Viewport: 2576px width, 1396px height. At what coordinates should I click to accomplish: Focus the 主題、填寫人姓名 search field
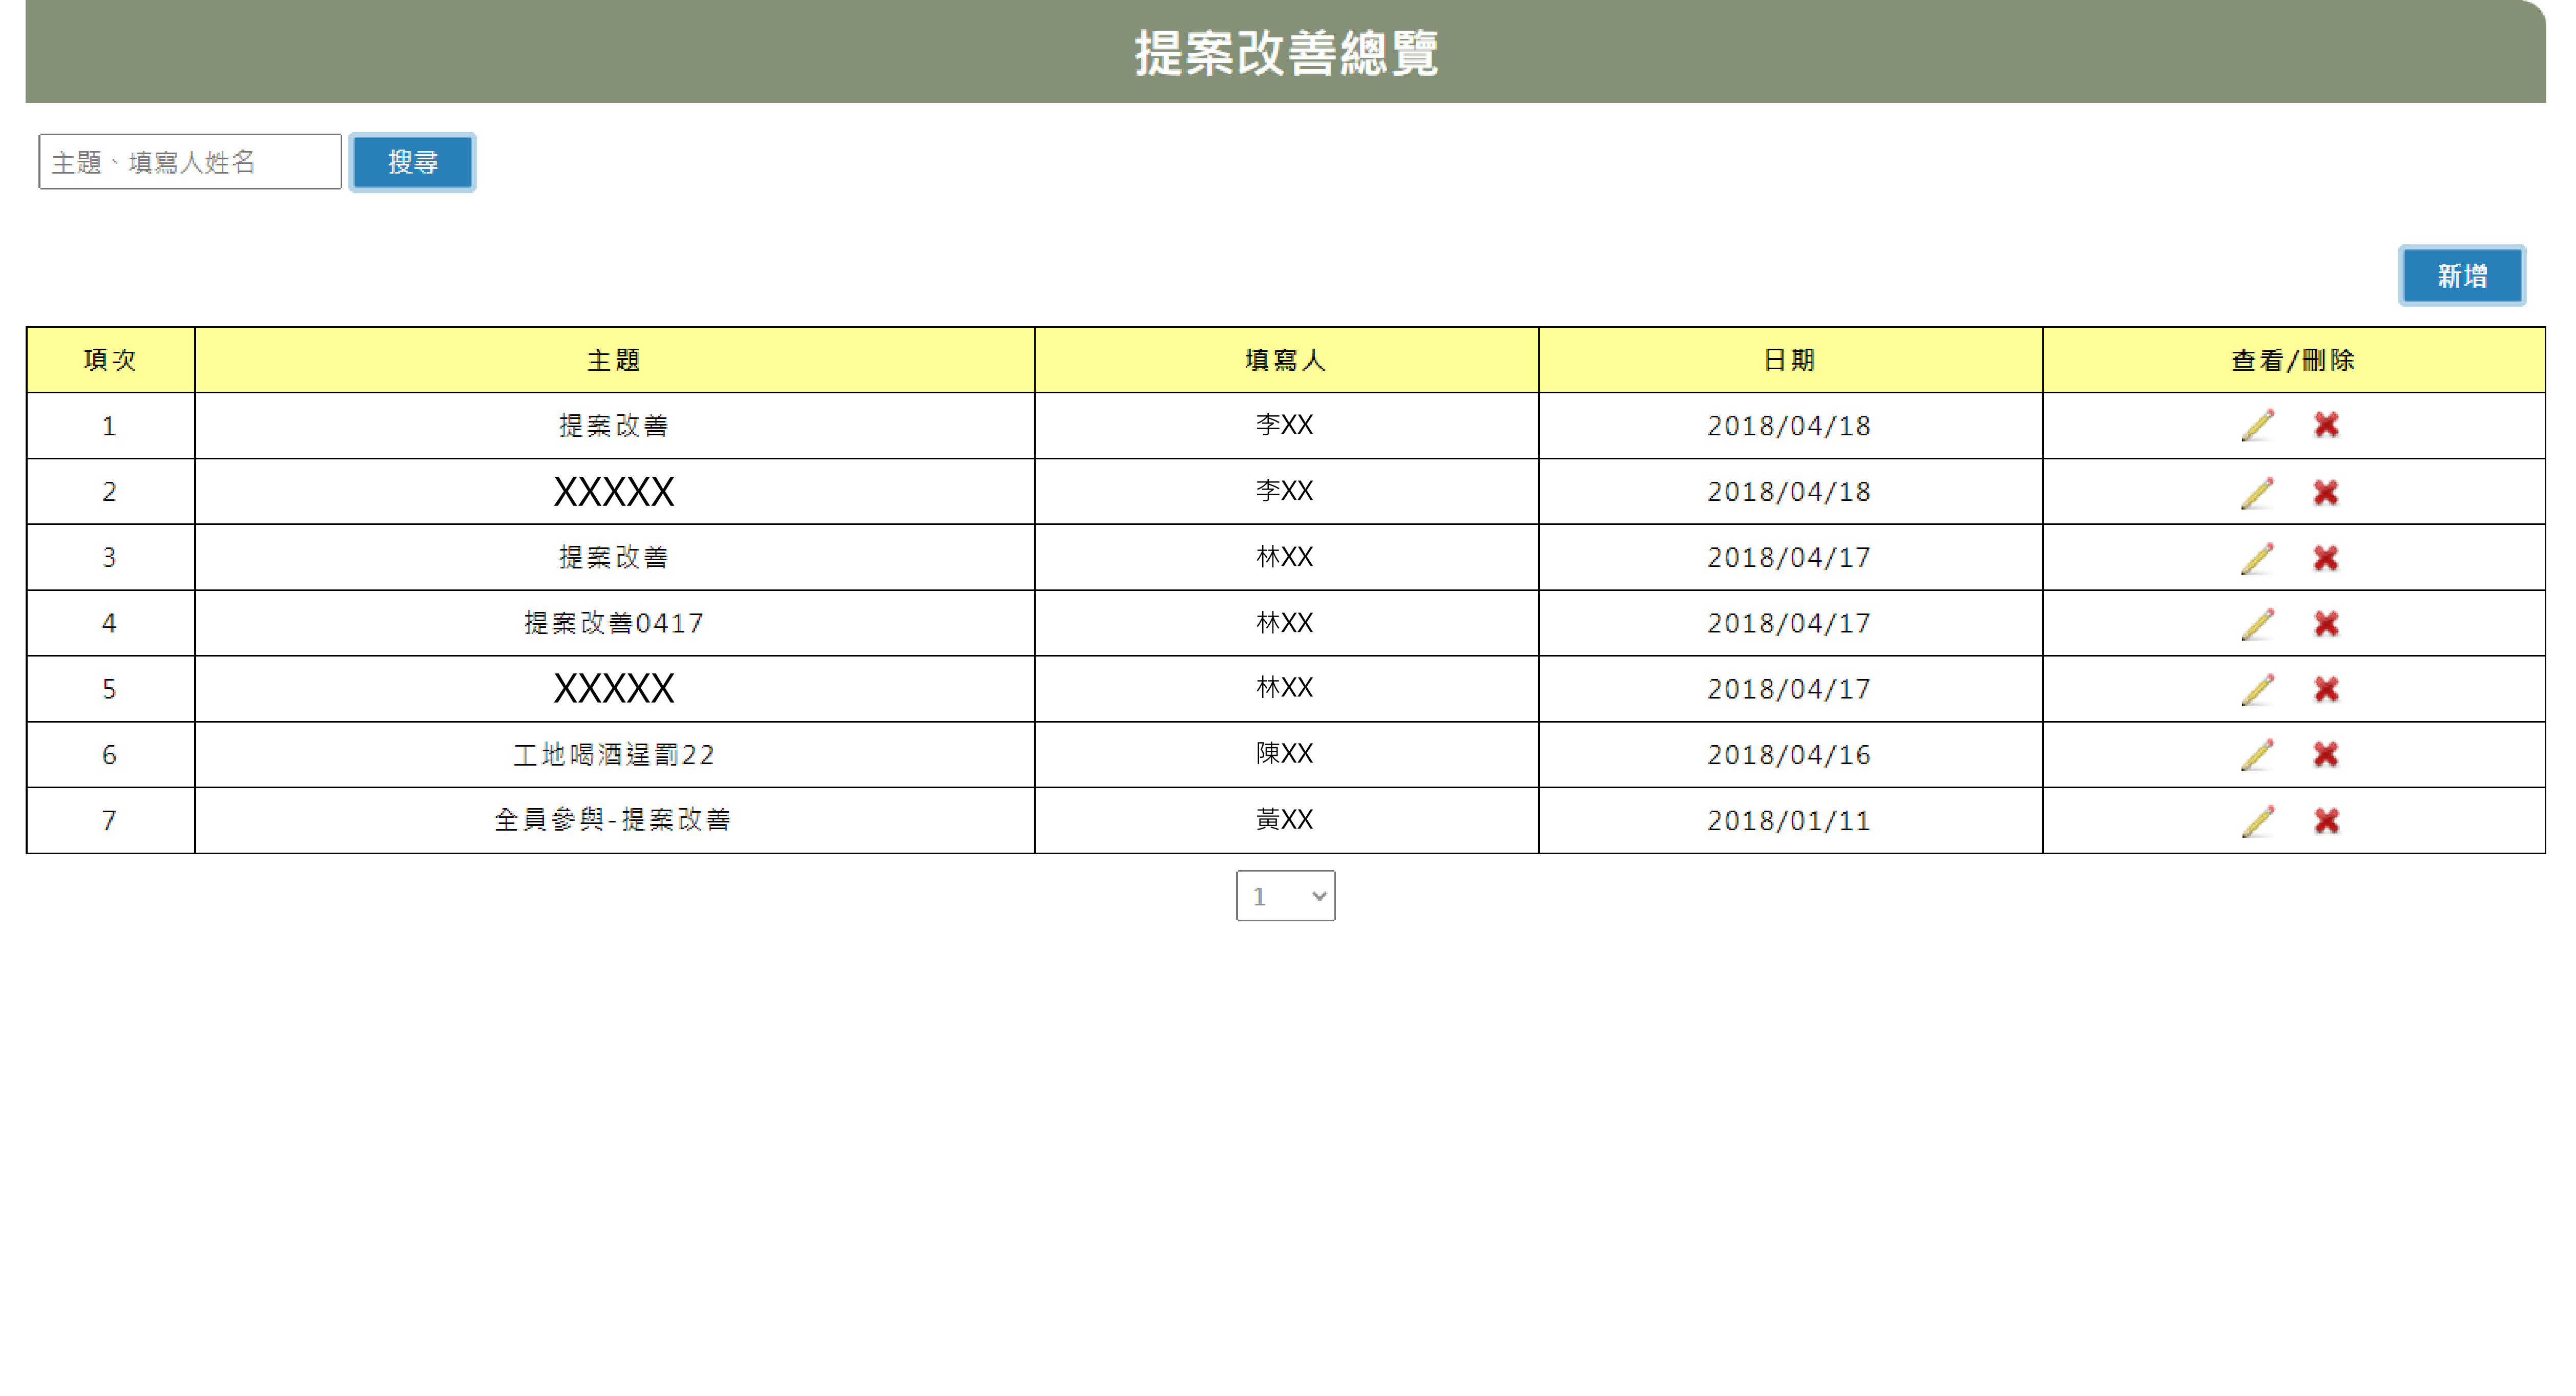point(190,162)
